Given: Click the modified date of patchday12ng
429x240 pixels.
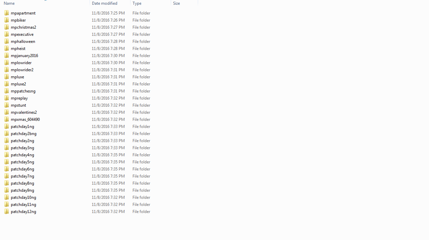Looking at the screenshot, I should [108, 212].
